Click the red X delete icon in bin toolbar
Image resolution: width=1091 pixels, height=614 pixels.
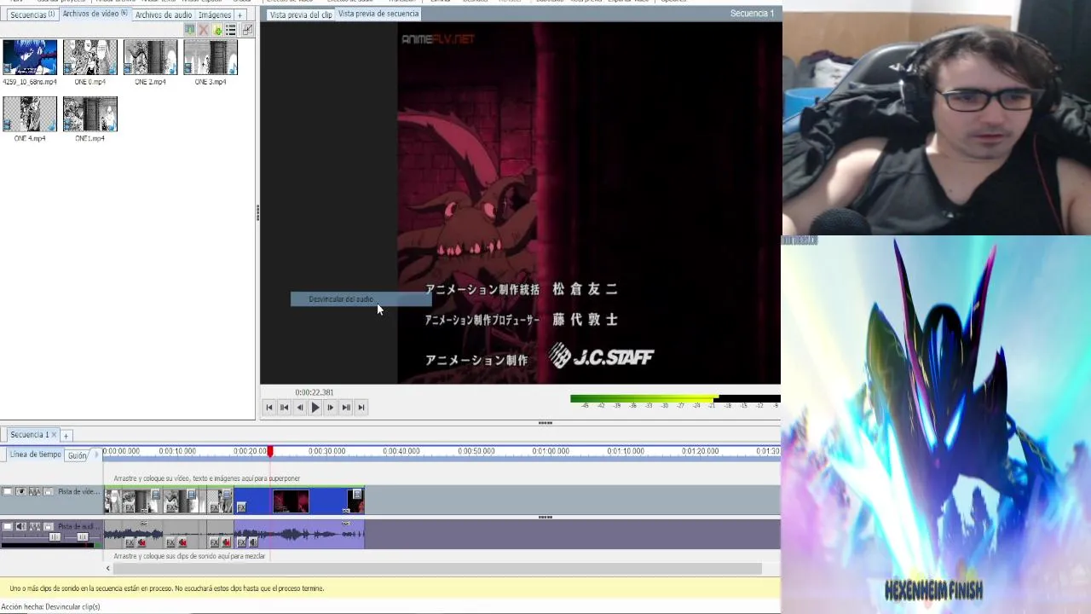(203, 30)
